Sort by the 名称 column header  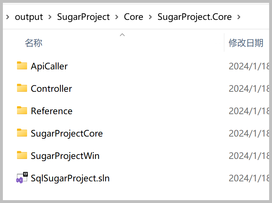[34, 43]
